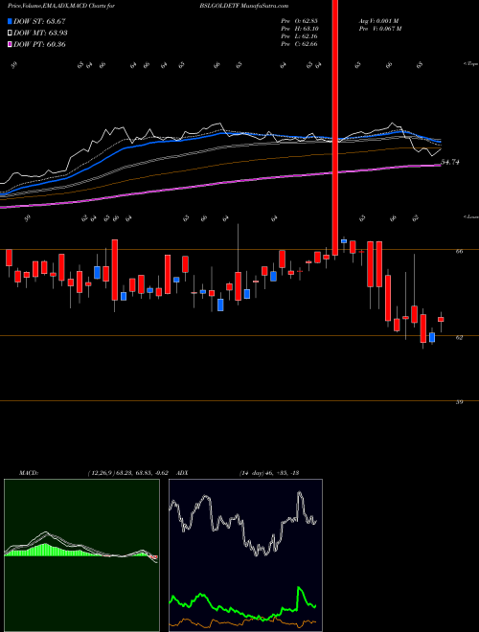Click the tall red volume spike bar
Viewport: 479px width, 632px height.
pos(334,127)
